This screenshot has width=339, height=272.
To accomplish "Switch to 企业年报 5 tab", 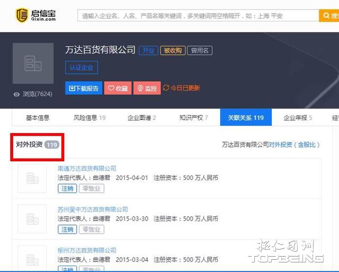I will click(x=298, y=118).
